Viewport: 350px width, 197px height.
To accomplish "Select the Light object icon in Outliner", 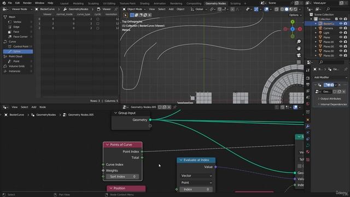I will pos(320,33).
